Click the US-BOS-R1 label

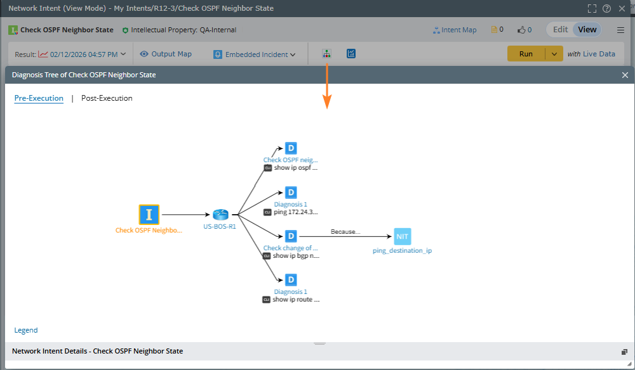220,227
